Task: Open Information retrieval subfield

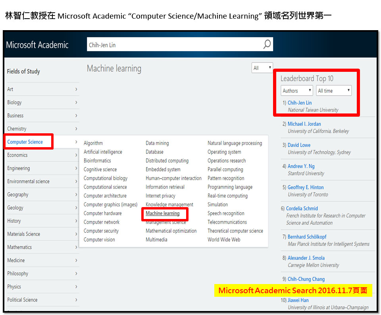Action: [165, 187]
